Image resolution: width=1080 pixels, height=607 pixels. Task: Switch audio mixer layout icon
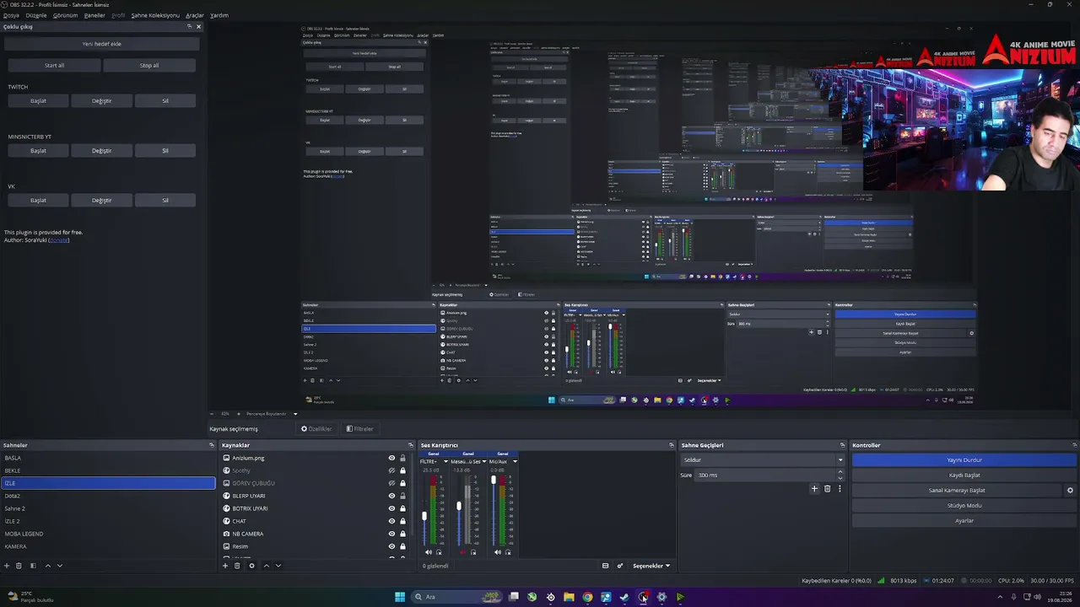click(605, 566)
